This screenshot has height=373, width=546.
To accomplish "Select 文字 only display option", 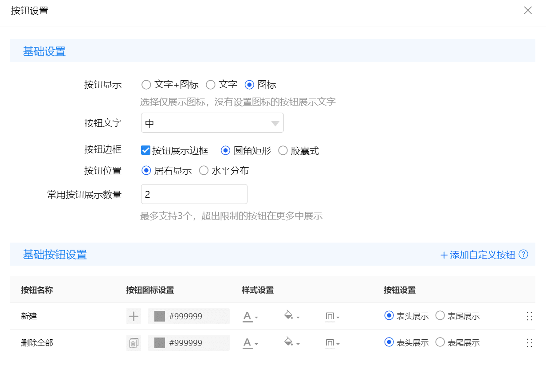I will (211, 85).
